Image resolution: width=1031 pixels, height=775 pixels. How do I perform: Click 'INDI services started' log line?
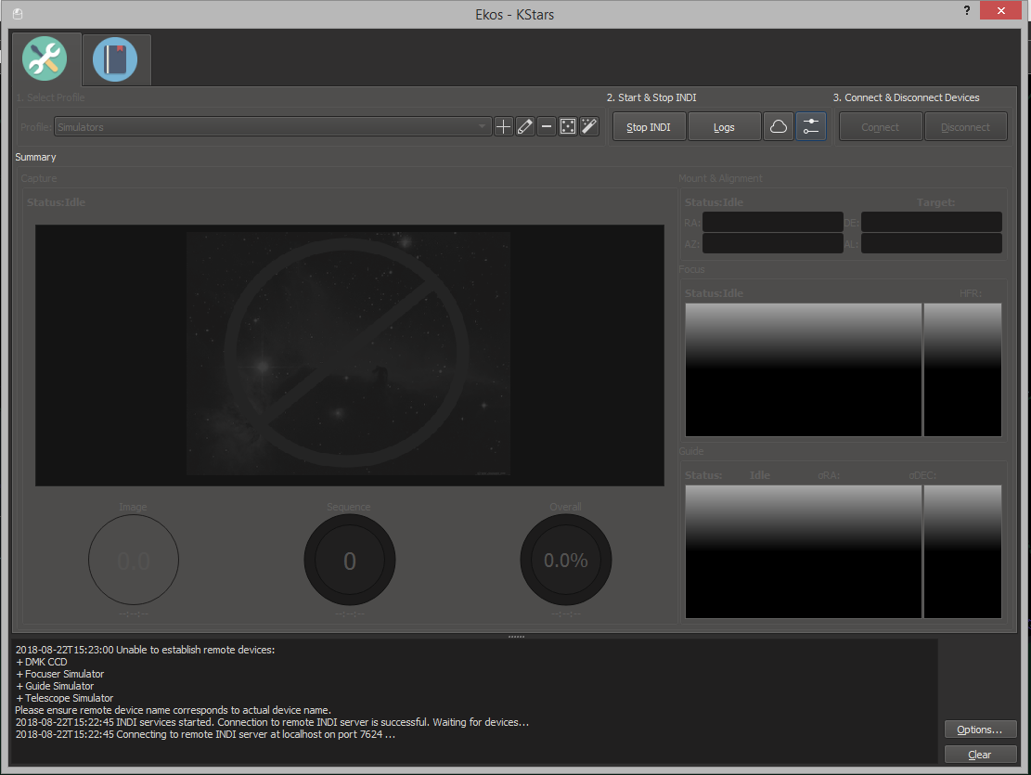pyautogui.click(x=272, y=722)
